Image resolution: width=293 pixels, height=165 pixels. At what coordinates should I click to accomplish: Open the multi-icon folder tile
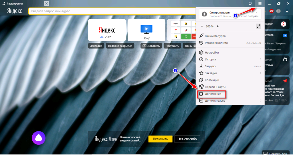point(181,30)
